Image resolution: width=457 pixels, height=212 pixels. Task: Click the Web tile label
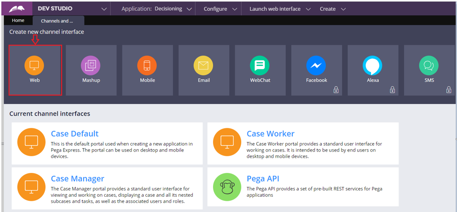pos(35,80)
